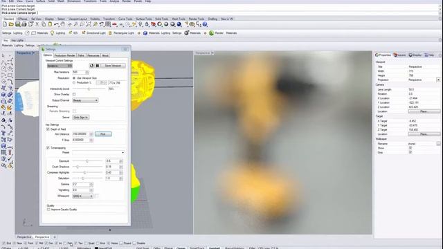Click the dark sphere Materials icon
This screenshot has width=443, height=249.
coord(186,33)
